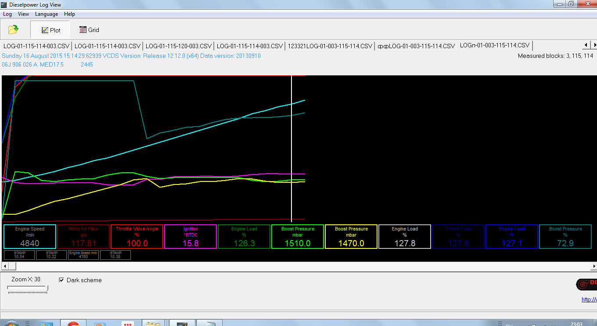This screenshot has width=597, height=326.
Task: Show the dimmed Mass Air Flow trace
Action: (83, 237)
